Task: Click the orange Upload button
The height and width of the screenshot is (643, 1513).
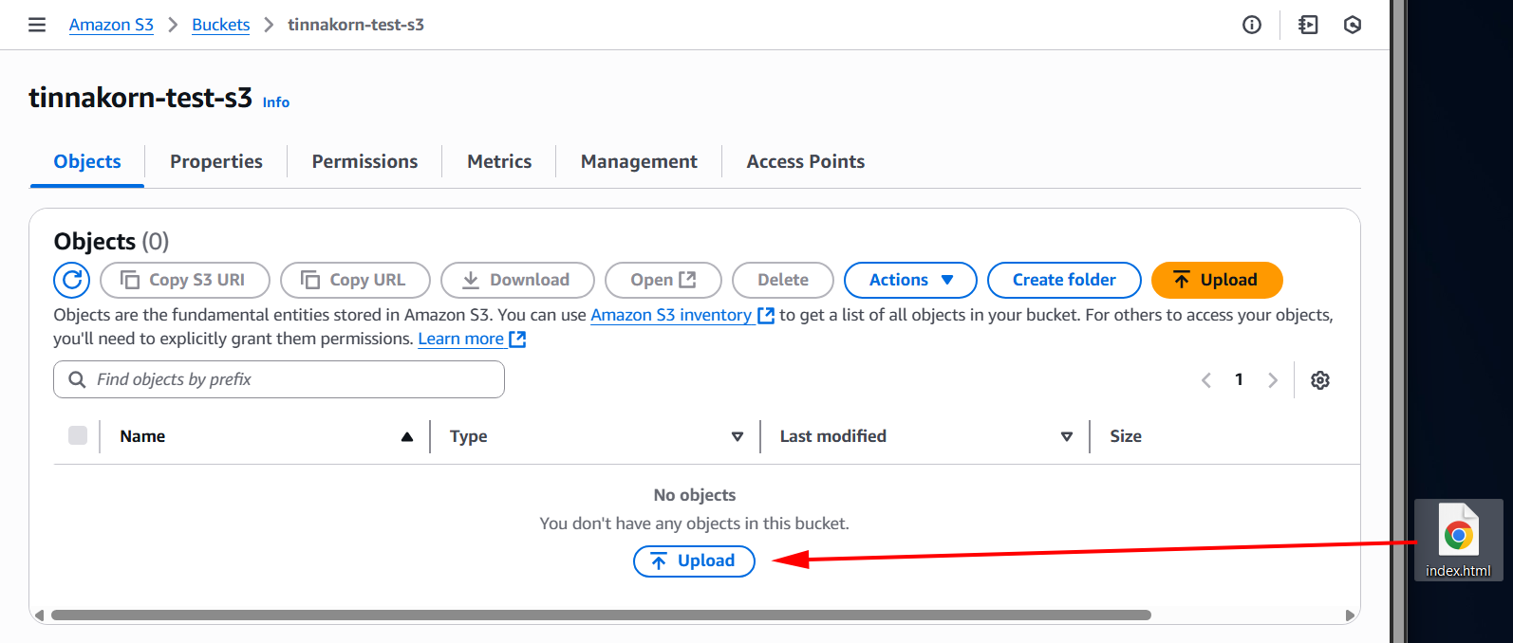Action: click(1216, 280)
